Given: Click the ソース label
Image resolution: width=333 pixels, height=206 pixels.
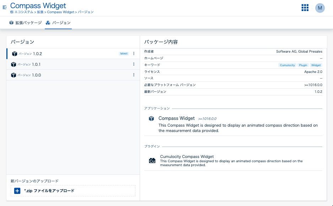Looking at the screenshot, I should coord(149,78).
